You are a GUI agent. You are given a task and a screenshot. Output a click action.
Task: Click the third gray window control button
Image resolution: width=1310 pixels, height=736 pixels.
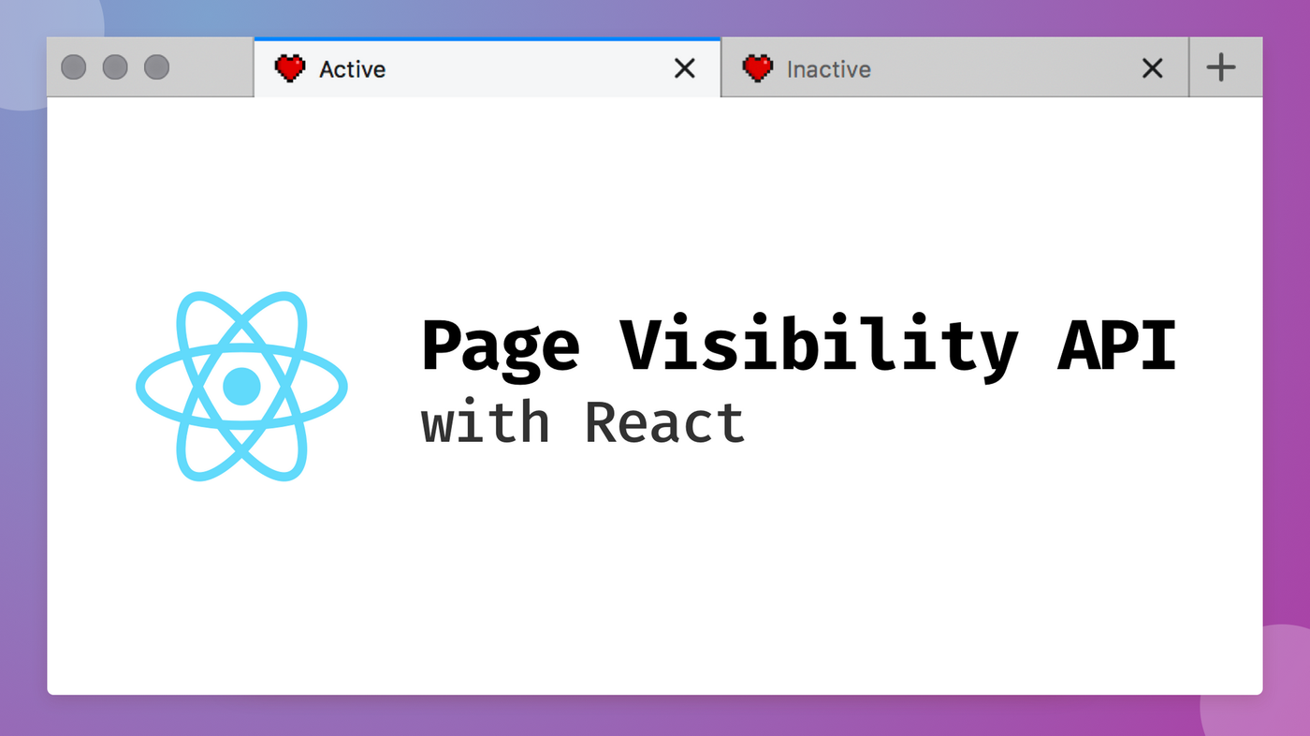tap(156, 67)
